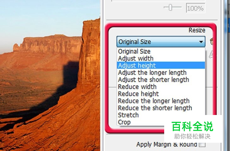Image resolution: width=230 pixels, height=151 pixels.
Task: Choose Reduce the shorter length
Action: coord(161,108)
